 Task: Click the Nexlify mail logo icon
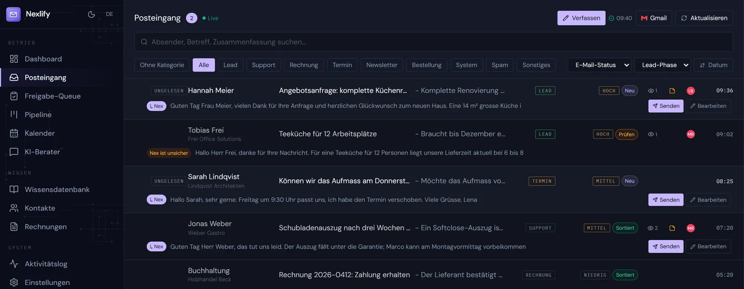coord(13,14)
